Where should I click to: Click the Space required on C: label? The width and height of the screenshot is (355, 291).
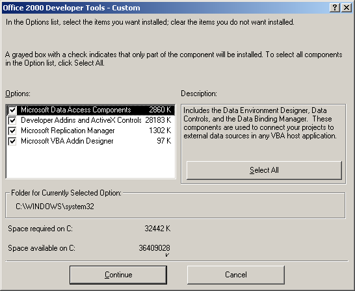(40, 229)
